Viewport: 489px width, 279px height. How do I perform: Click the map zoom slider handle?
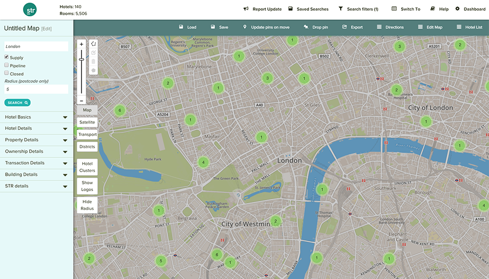[x=81, y=60]
